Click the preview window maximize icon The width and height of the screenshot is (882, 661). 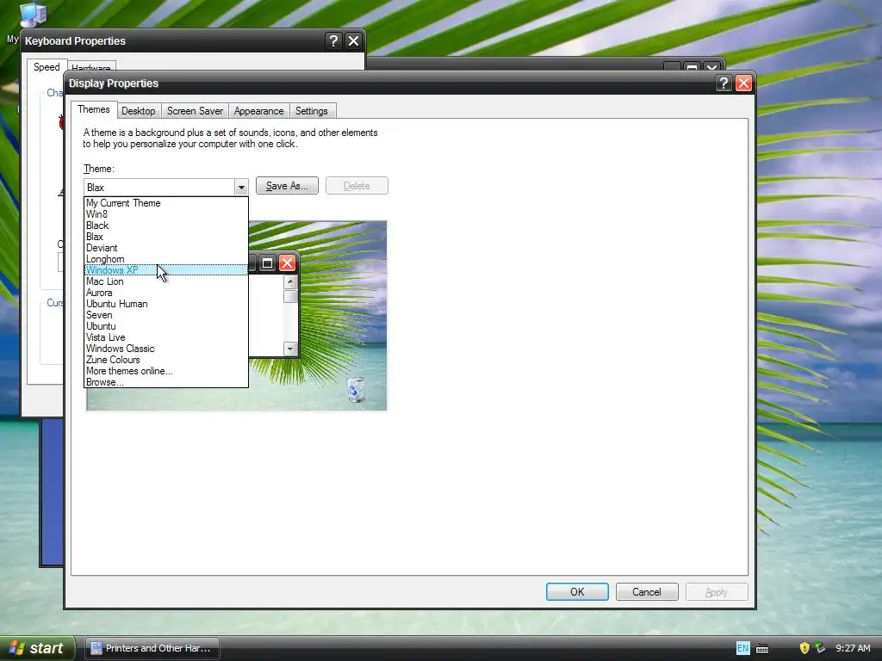[x=268, y=263]
